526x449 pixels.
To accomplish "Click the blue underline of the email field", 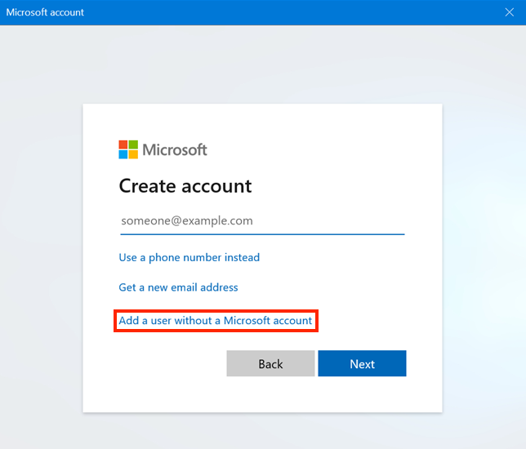I will [x=262, y=234].
